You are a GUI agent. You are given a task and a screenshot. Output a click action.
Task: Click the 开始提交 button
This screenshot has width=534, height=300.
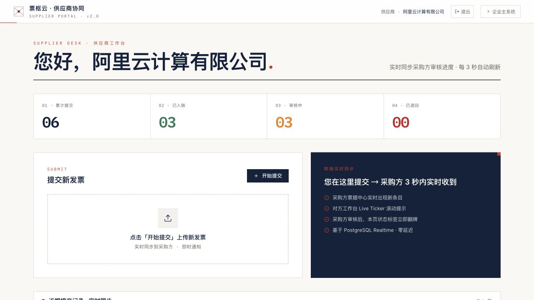tap(268, 176)
